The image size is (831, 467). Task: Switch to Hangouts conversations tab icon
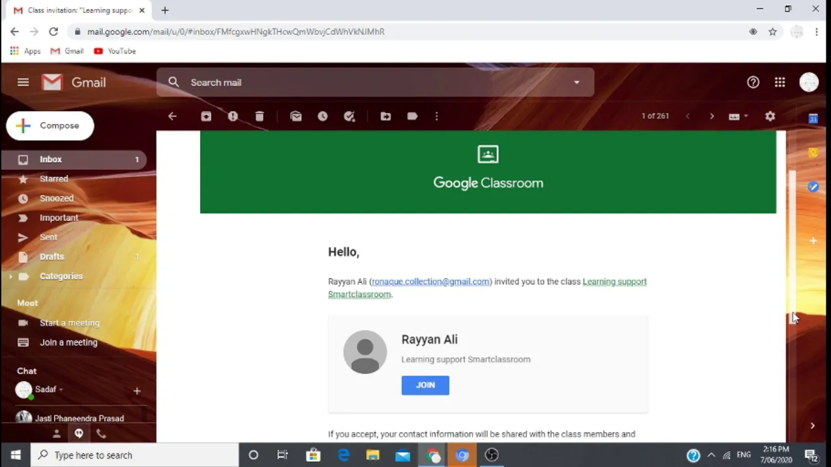click(x=79, y=433)
